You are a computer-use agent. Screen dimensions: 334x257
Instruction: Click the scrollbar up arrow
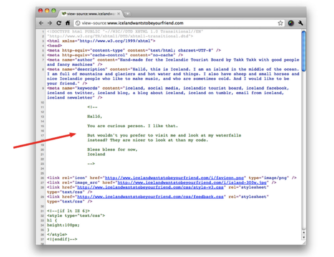coord(304,232)
